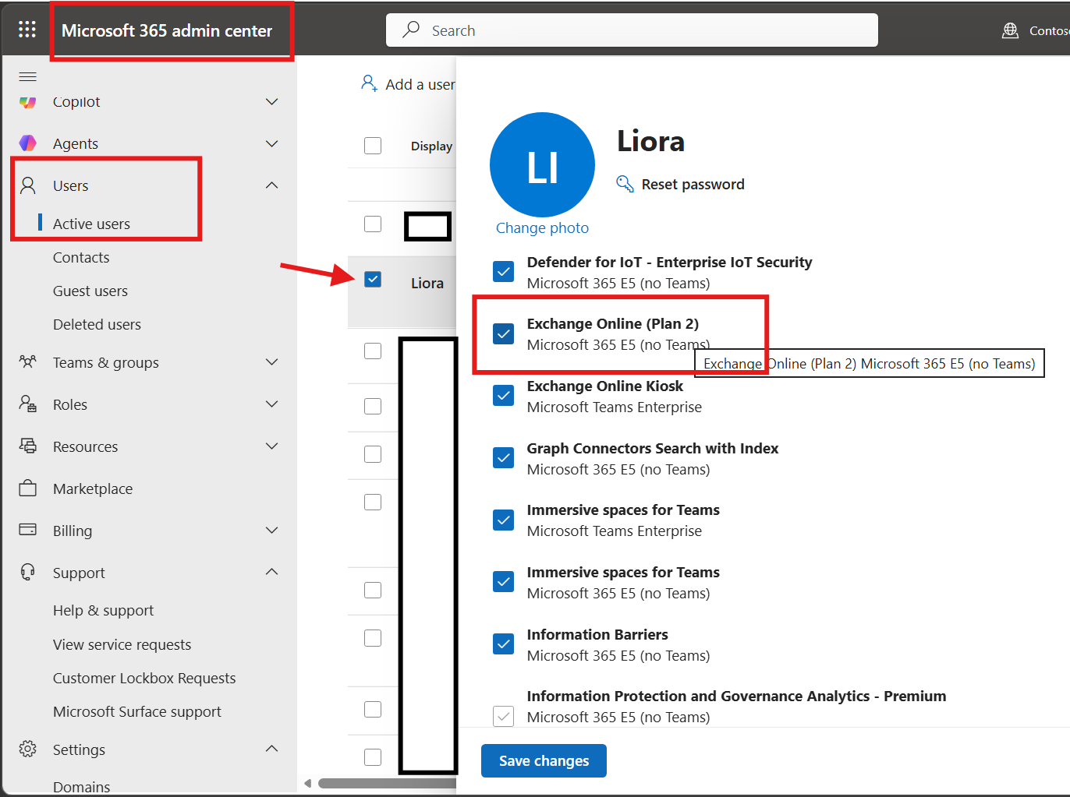Screen dimensions: 1070x797
Task: Click the Users person icon
Action: tap(27, 185)
